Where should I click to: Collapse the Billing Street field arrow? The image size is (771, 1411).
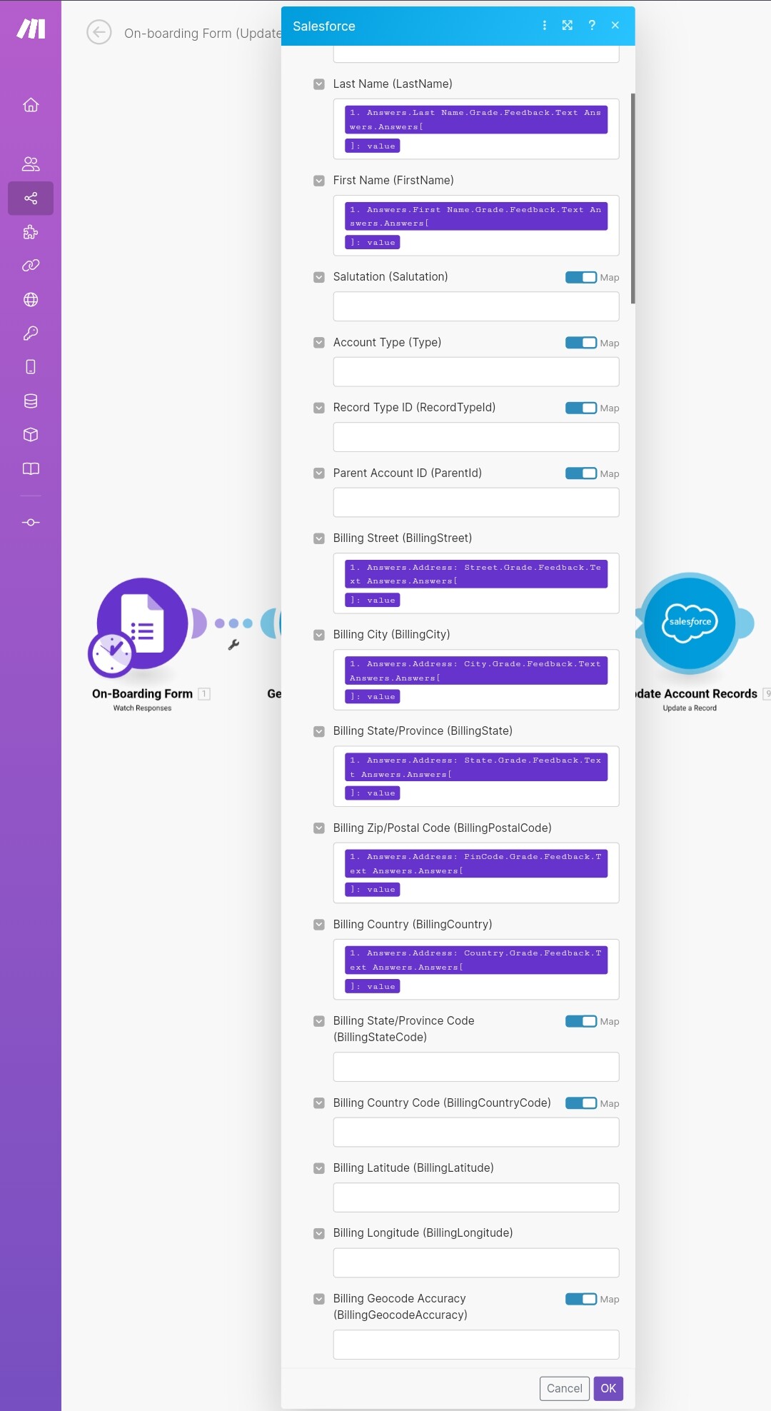pyautogui.click(x=319, y=538)
